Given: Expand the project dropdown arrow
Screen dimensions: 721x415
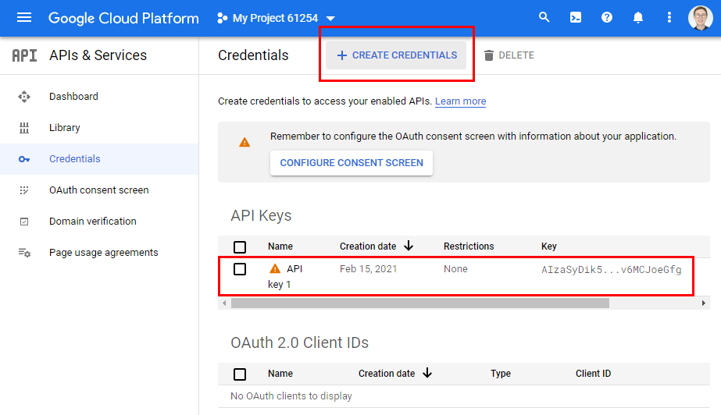Looking at the screenshot, I should point(330,19).
